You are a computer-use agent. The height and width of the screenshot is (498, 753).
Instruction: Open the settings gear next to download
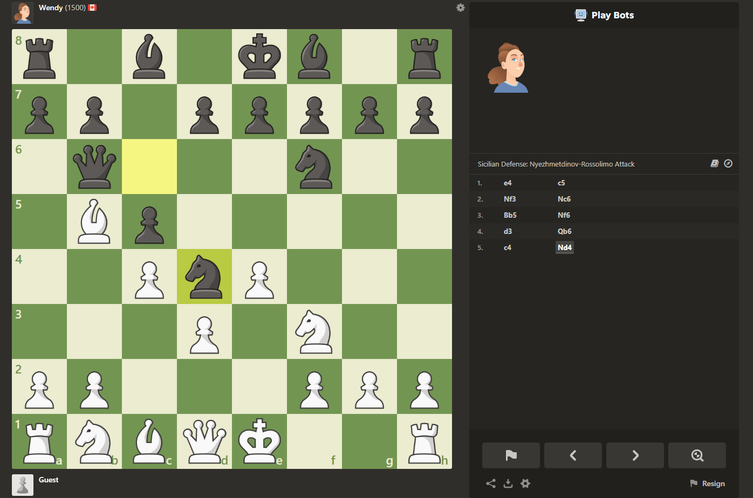click(x=525, y=483)
